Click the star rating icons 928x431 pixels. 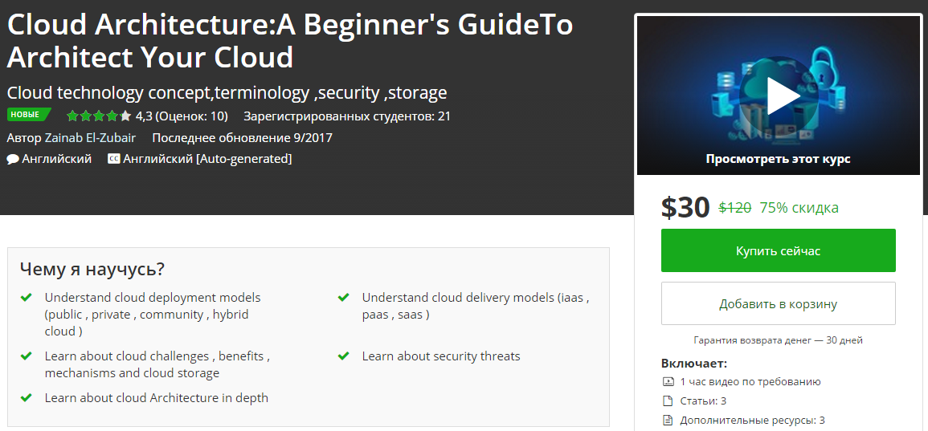tap(99, 116)
